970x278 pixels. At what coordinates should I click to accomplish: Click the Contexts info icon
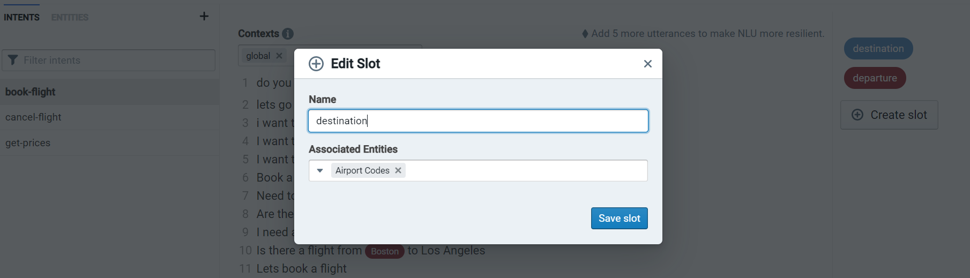(288, 34)
